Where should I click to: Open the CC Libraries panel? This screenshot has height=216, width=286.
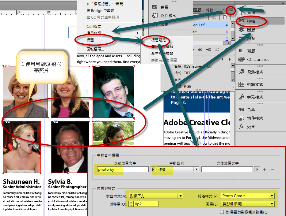click(258, 59)
